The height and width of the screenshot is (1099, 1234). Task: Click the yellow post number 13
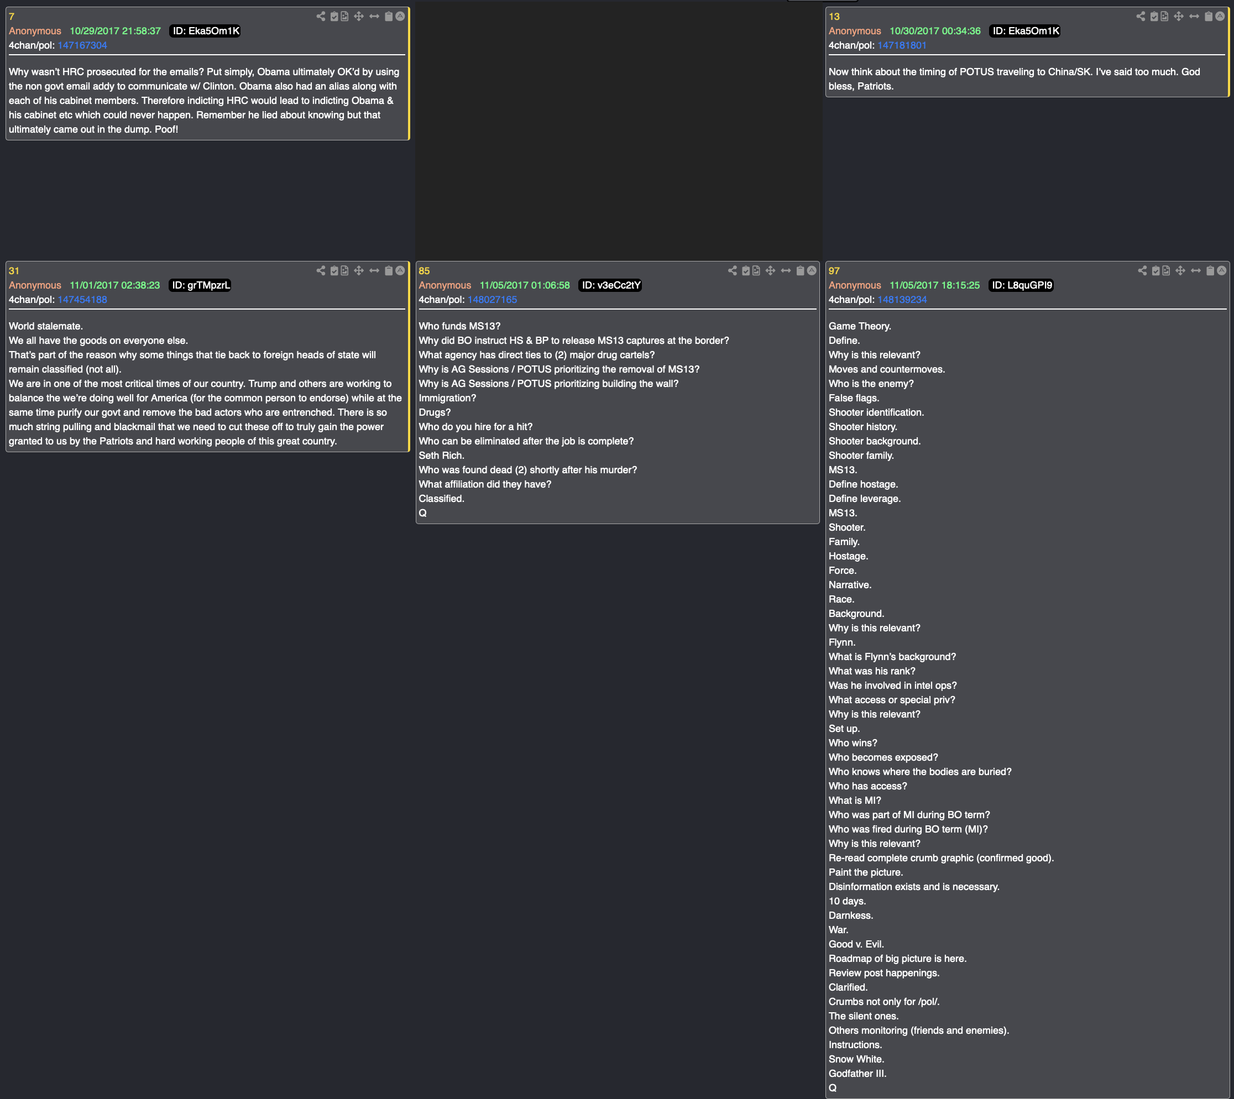834,16
